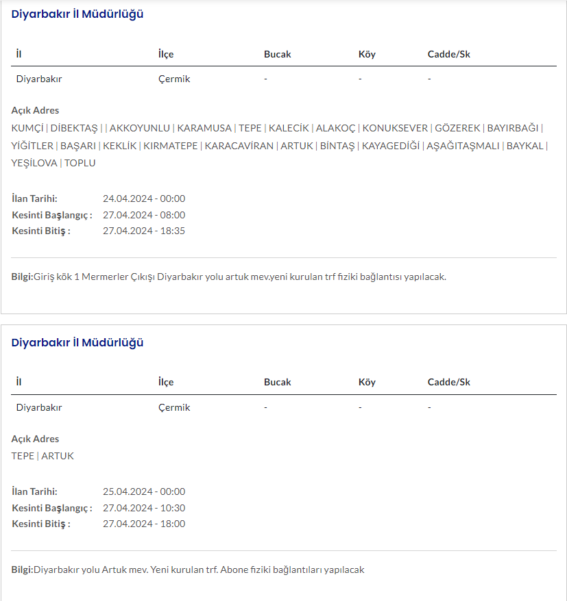Select the KARACAVİRAN address entry

pos(239,146)
